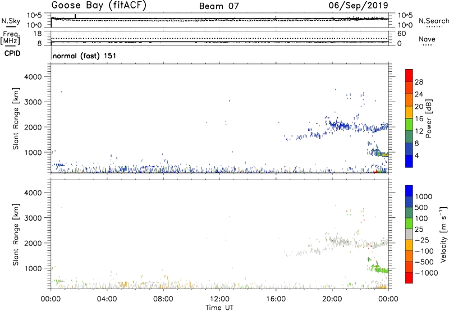Click bright blue Power colorbar segment below 4
Viewport: 449px width, 311px height.
409,161
